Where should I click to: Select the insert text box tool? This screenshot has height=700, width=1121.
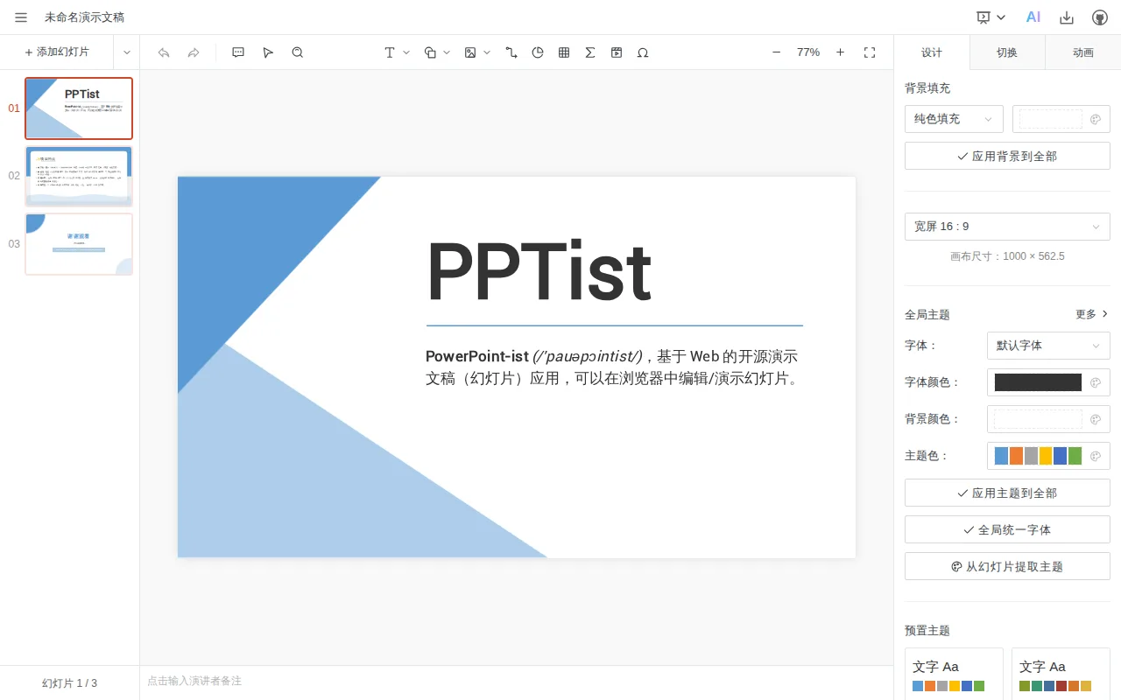pos(390,52)
